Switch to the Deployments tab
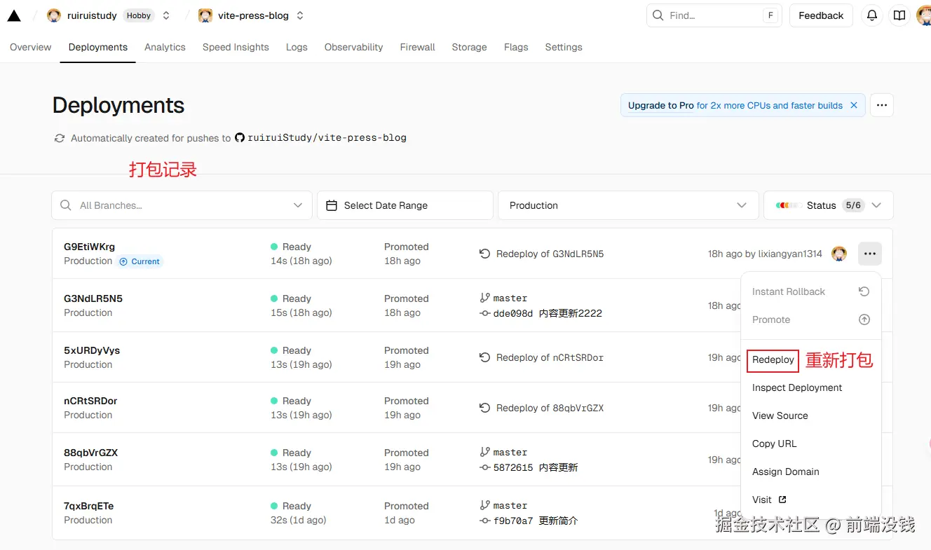 [98, 47]
